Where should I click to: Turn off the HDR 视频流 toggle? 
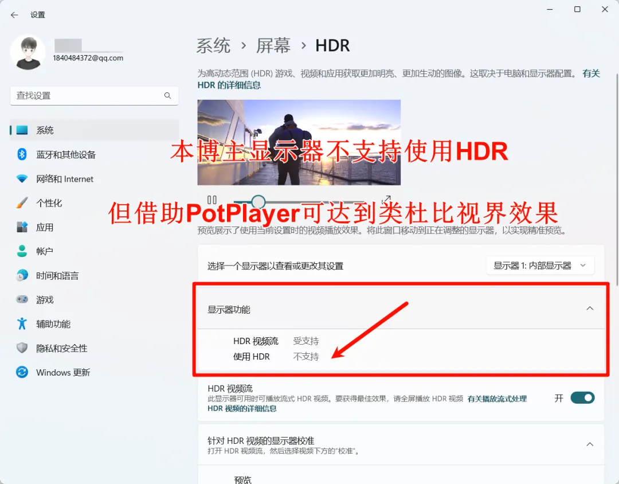pos(582,398)
